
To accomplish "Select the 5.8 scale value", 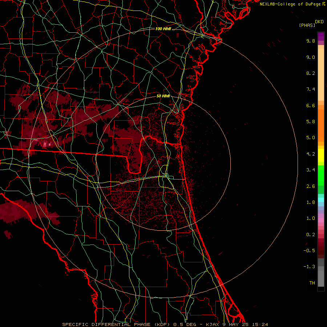I will (311, 122).
